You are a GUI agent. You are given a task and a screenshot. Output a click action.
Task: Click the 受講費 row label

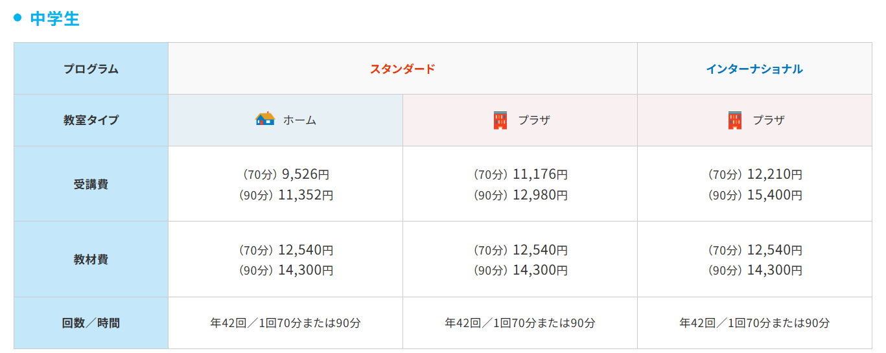[x=91, y=184]
